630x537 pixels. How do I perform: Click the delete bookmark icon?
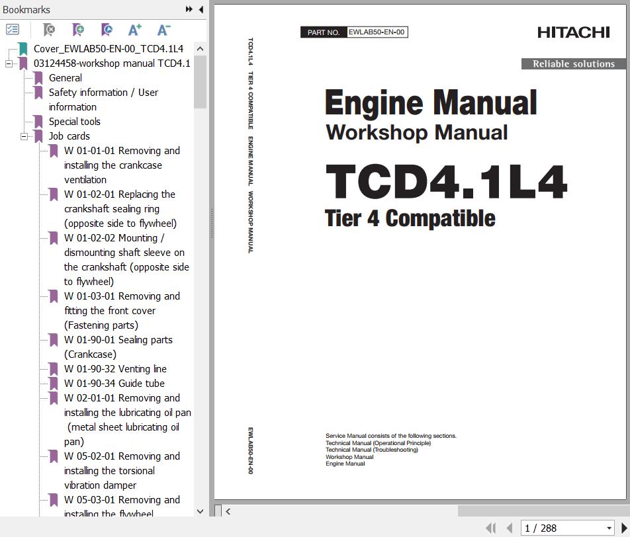tap(49, 29)
